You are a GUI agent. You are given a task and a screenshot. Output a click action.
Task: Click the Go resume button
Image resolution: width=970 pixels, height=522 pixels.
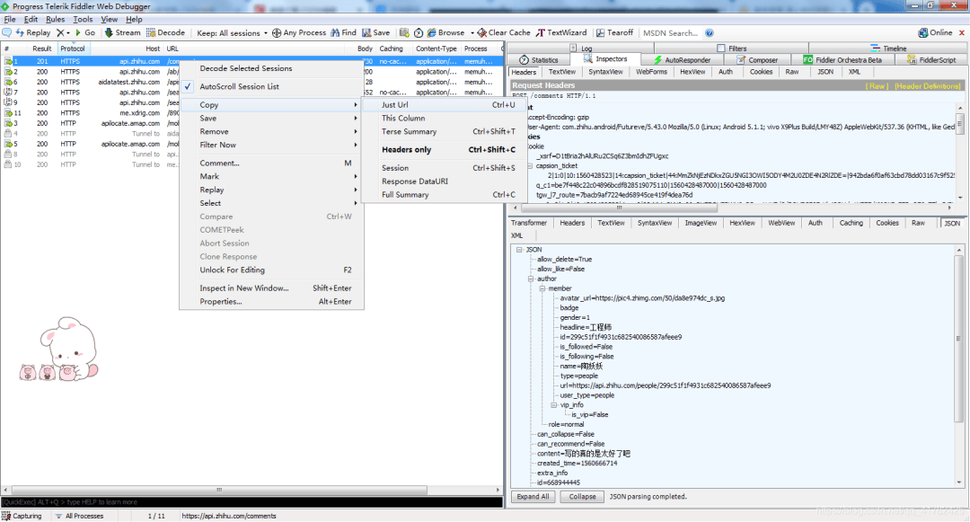point(84,32)
